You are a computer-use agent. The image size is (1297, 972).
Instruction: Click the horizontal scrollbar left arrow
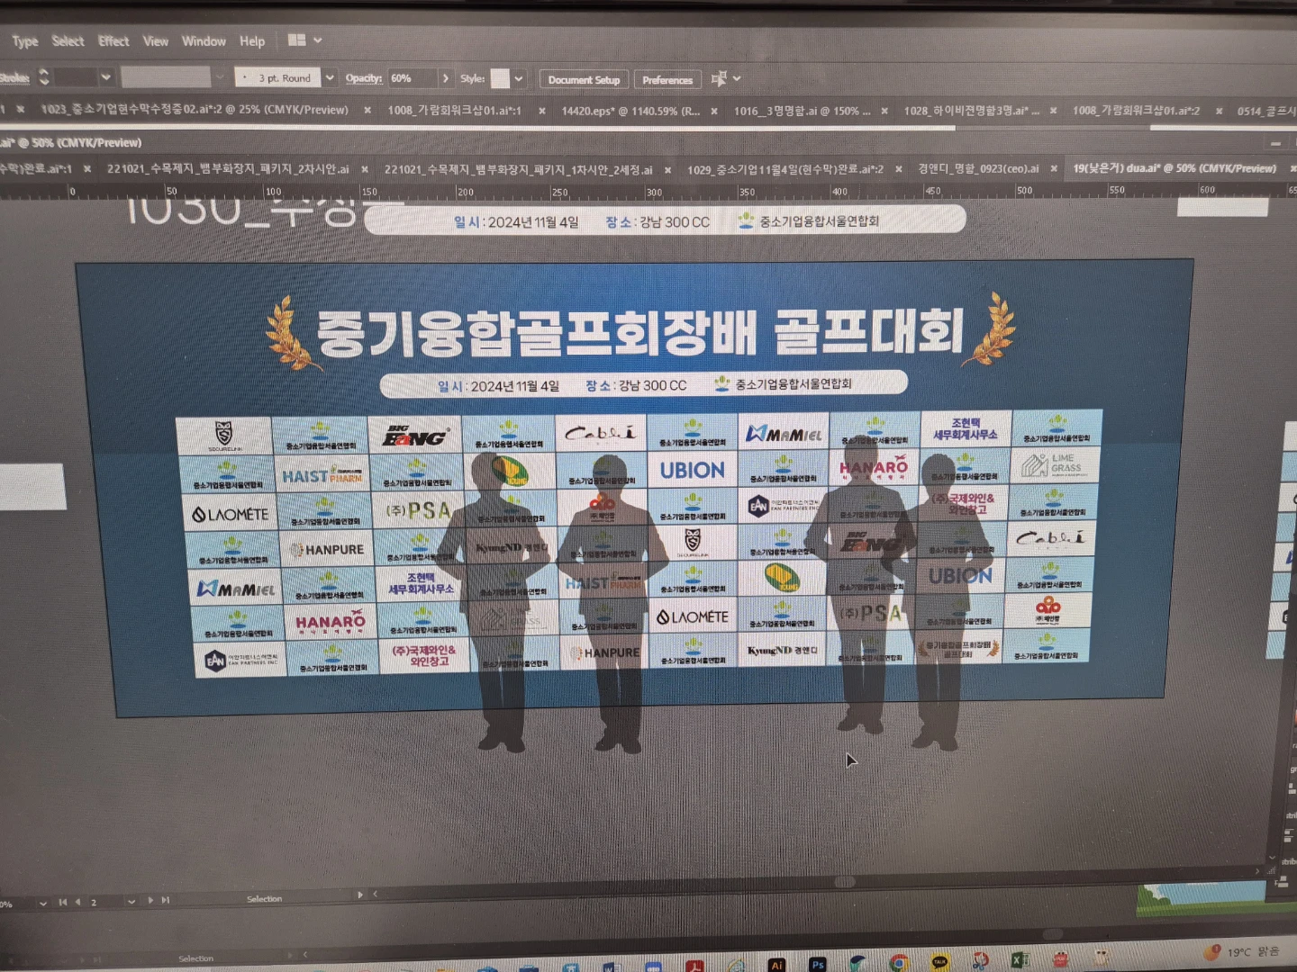pos(376,894)
